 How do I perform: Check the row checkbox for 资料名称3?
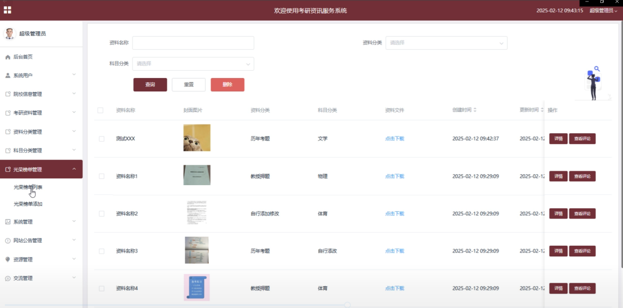[x=102, y=251]
